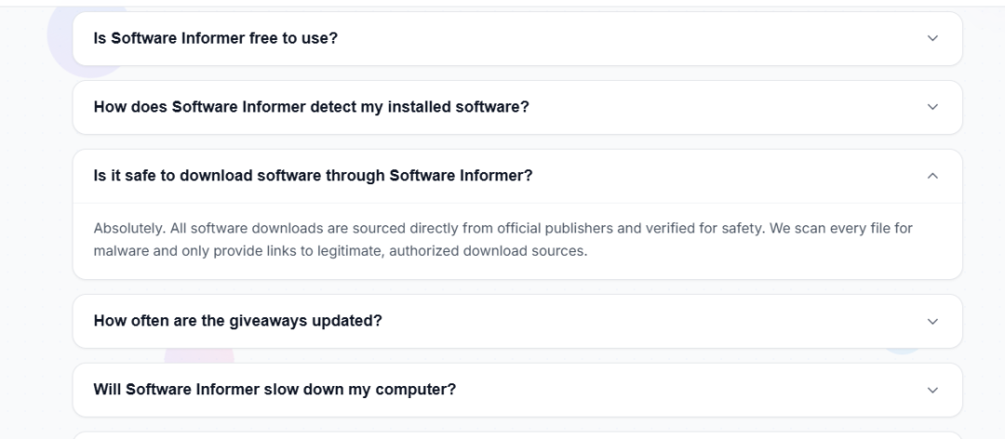Expand 'Will Software Informer slow down my computer?' title
The image size is (1005, 439).
275,390
